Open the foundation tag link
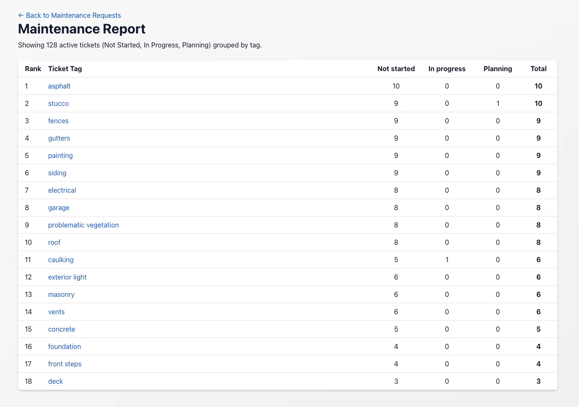The width and height of the screenshot is (579, 407). [x=64, y=346]
